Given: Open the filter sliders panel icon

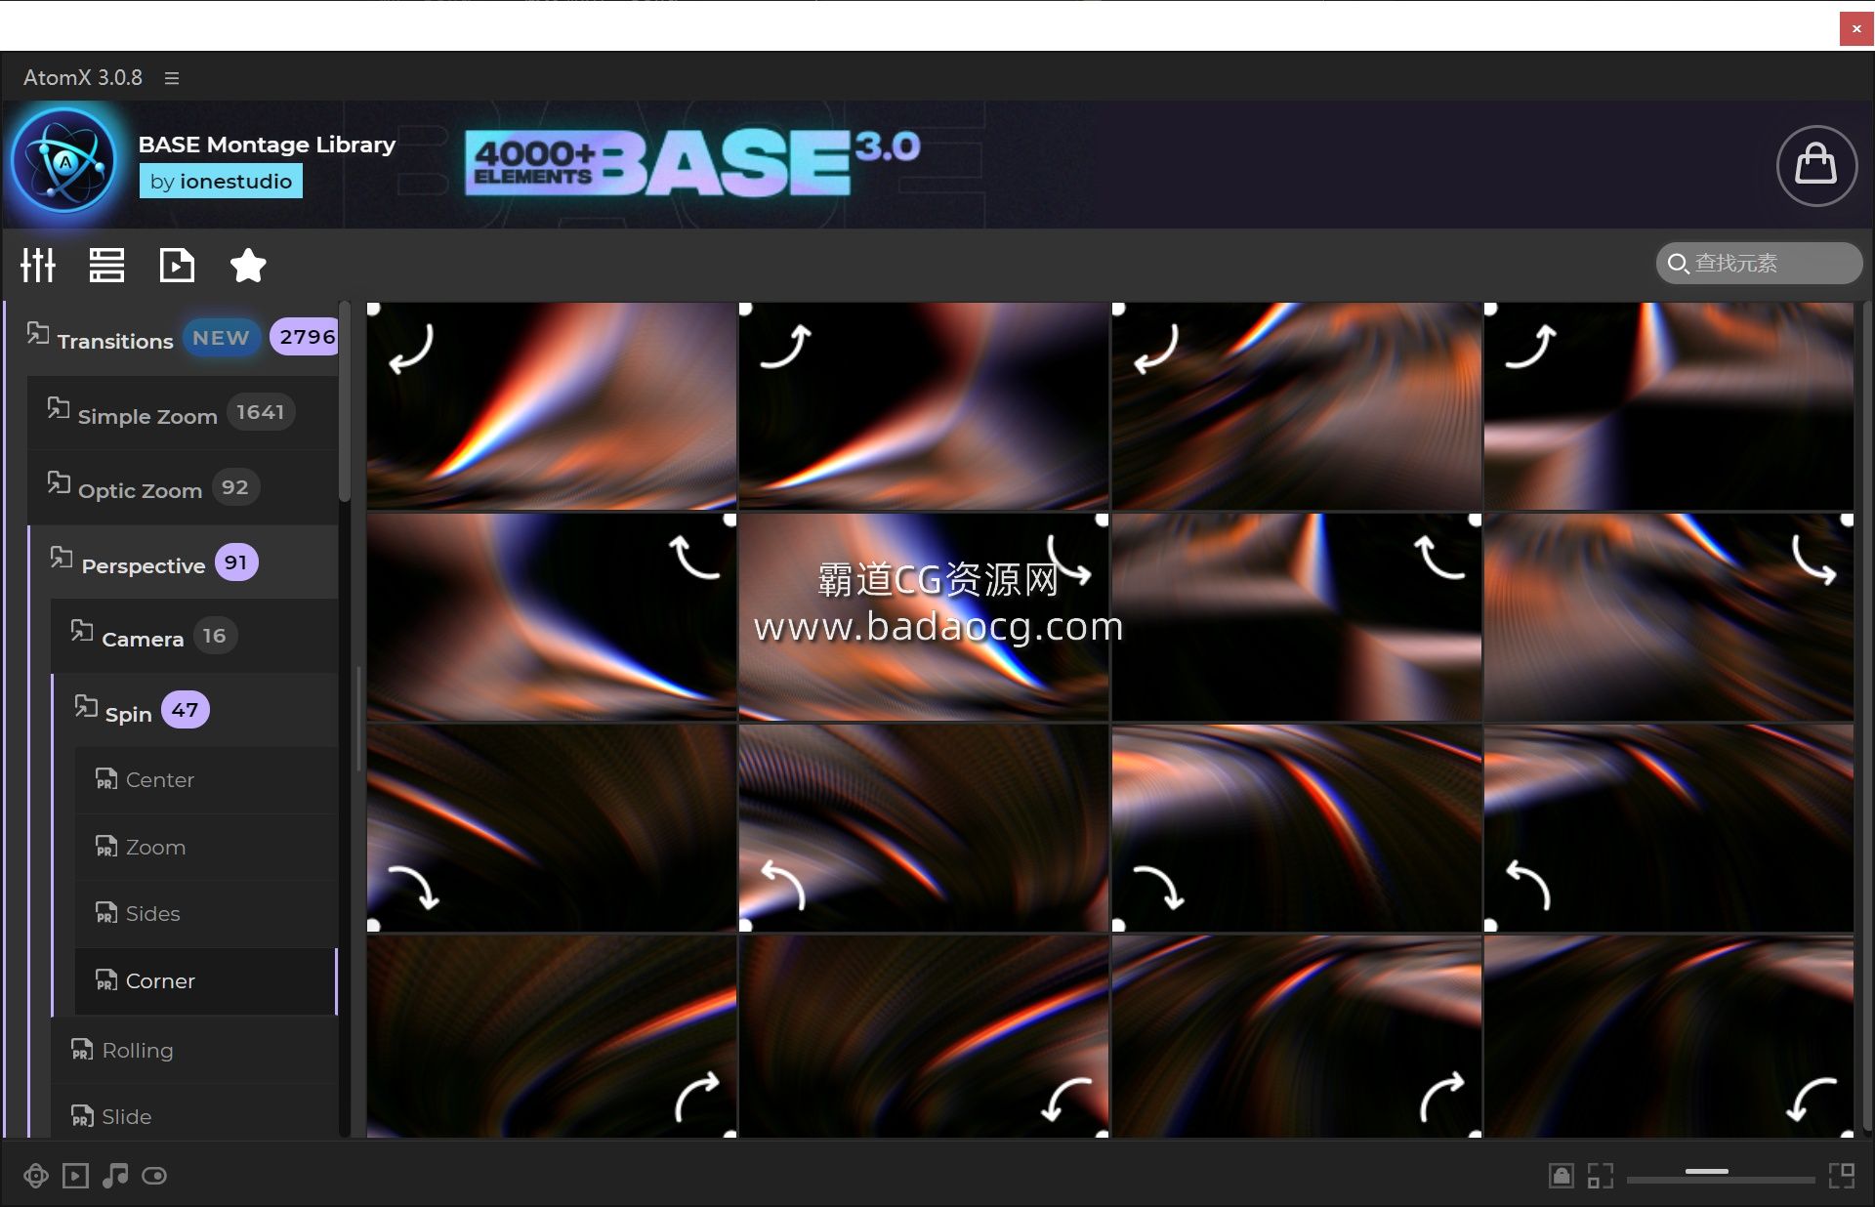Looking at the screenshot, I should (x=38, y=265).
